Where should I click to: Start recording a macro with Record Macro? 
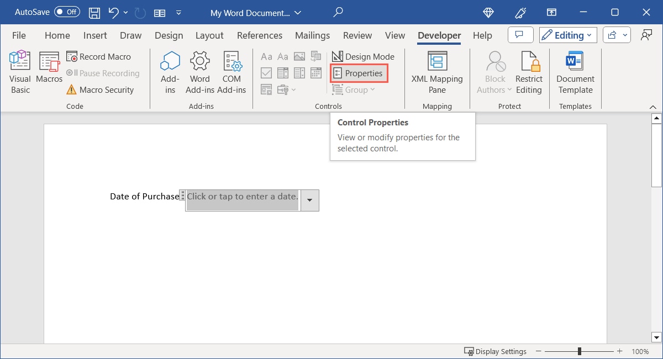104,56
